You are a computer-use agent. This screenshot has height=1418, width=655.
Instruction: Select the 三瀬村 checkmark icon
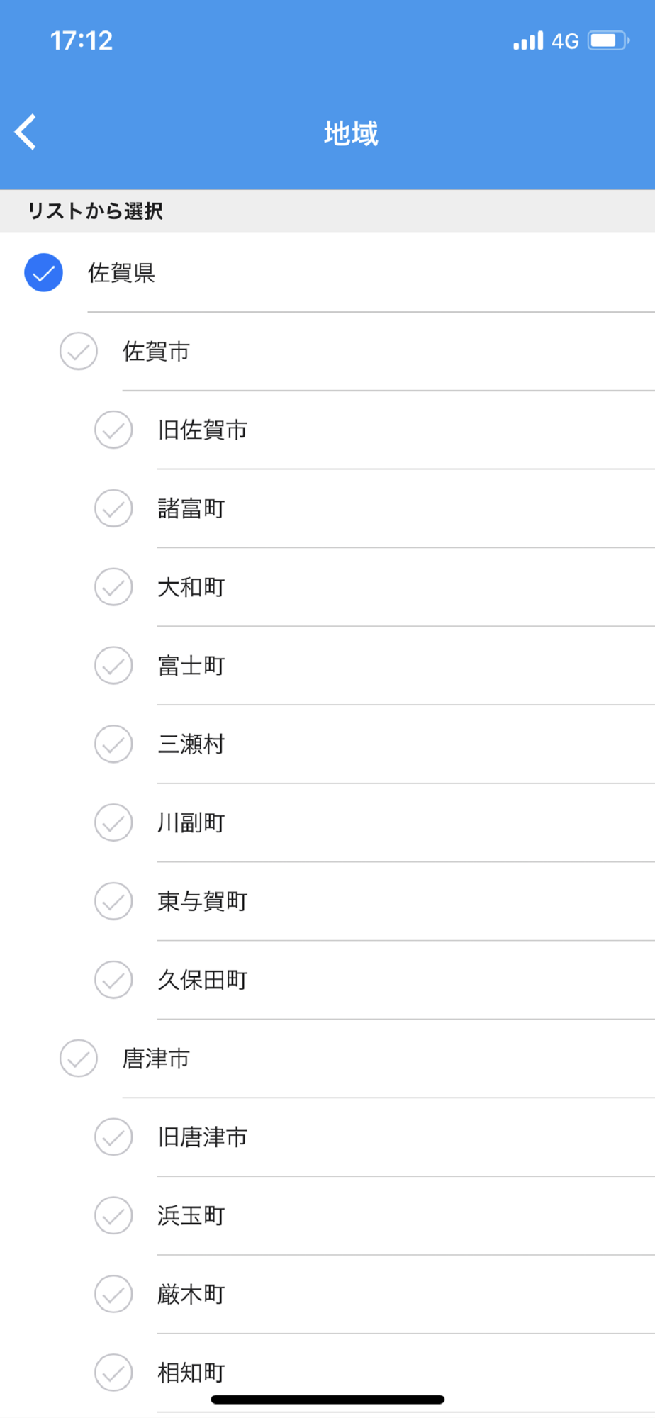113,744
